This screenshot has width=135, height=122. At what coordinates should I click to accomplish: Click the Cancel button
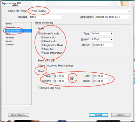coord(121,115)
